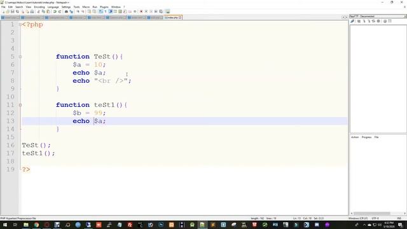Click the "Windows (CR LF)" status bar entry
The image size is (407, 229).
pos(358,218)
